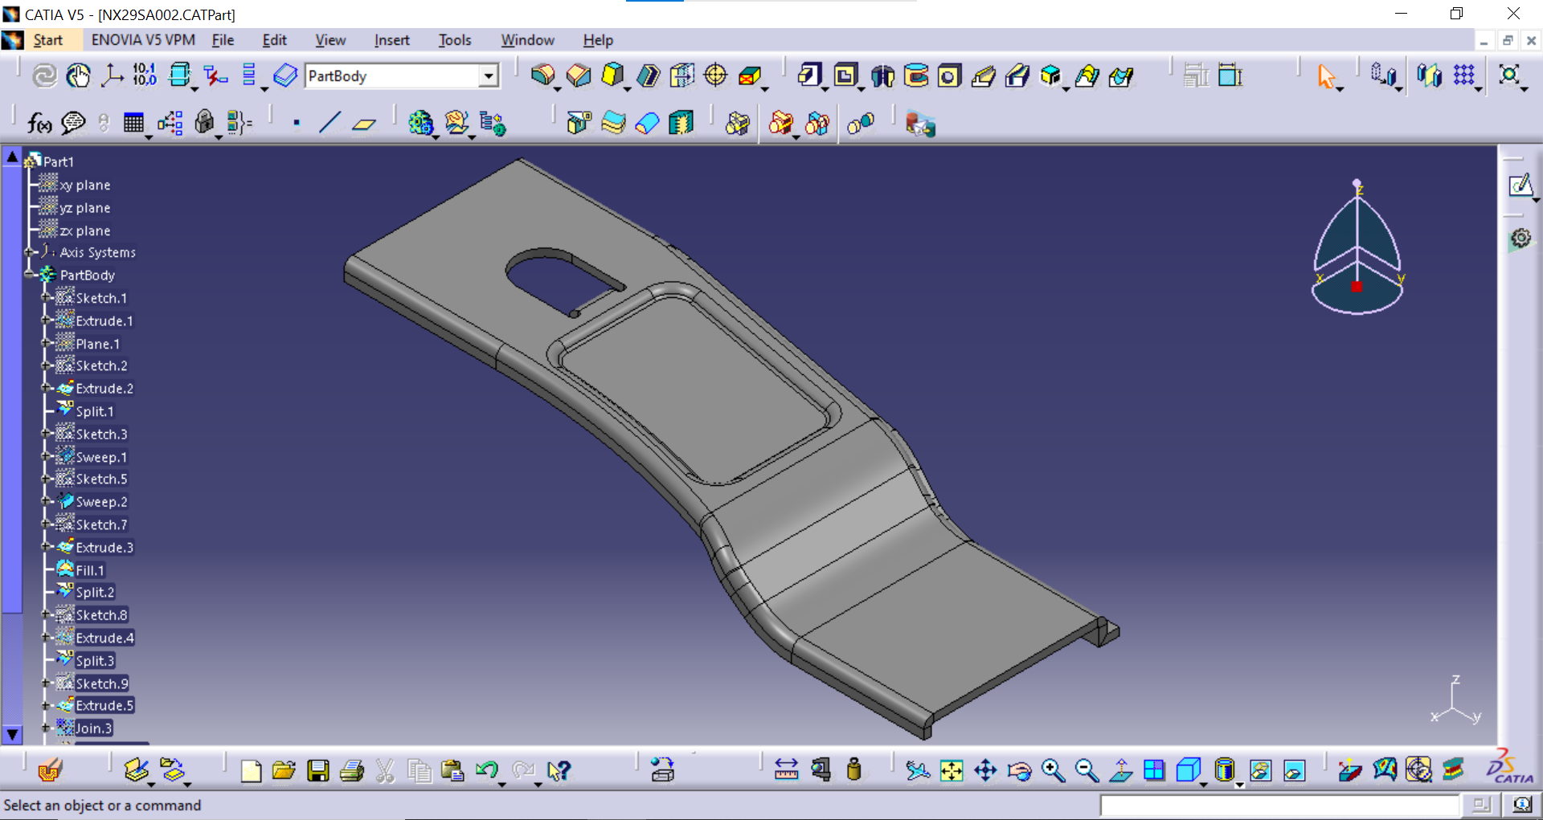1543x820 pixels.
Task: Open the Edit menu
Action: [x=274, y=40]
